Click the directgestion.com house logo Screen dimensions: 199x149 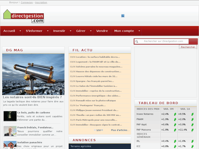tap(24, 16)
